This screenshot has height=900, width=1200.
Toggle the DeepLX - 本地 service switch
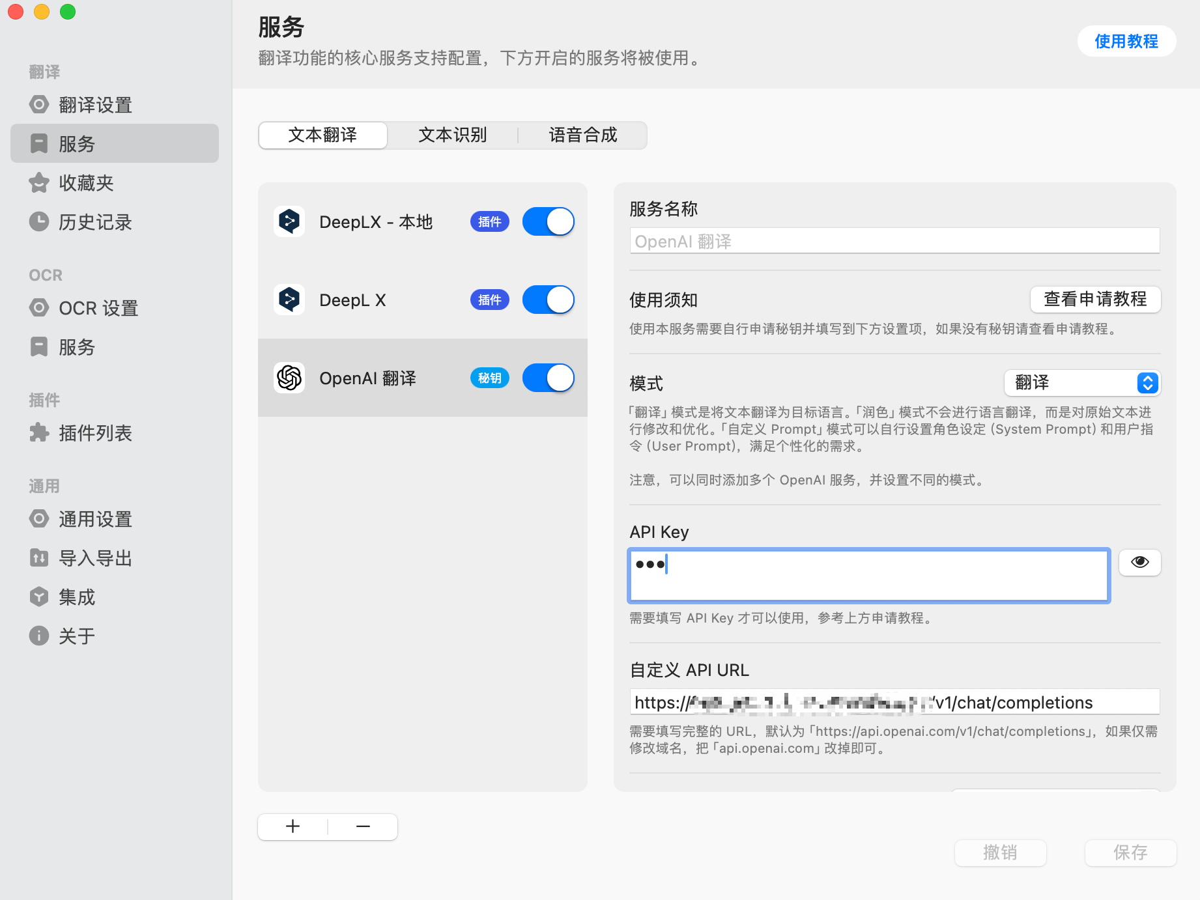click(x=549, y=221)
